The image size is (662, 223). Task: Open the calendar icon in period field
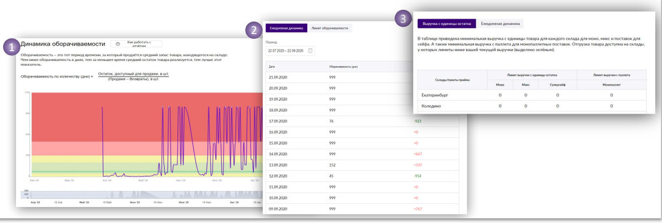point(311,50)
